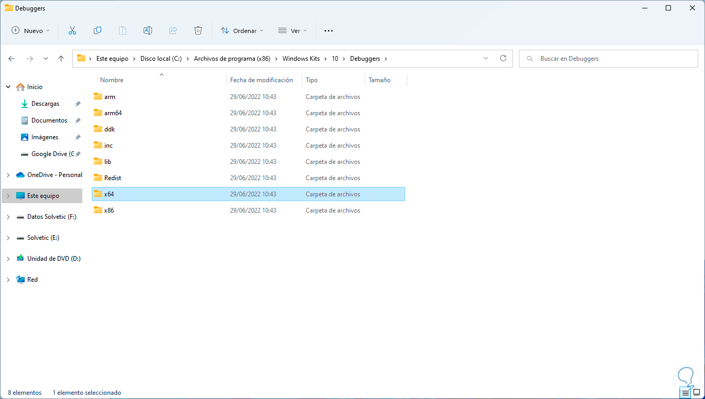
Task: Expand the OneDrive - Personal node
Action: click(8, 175)
